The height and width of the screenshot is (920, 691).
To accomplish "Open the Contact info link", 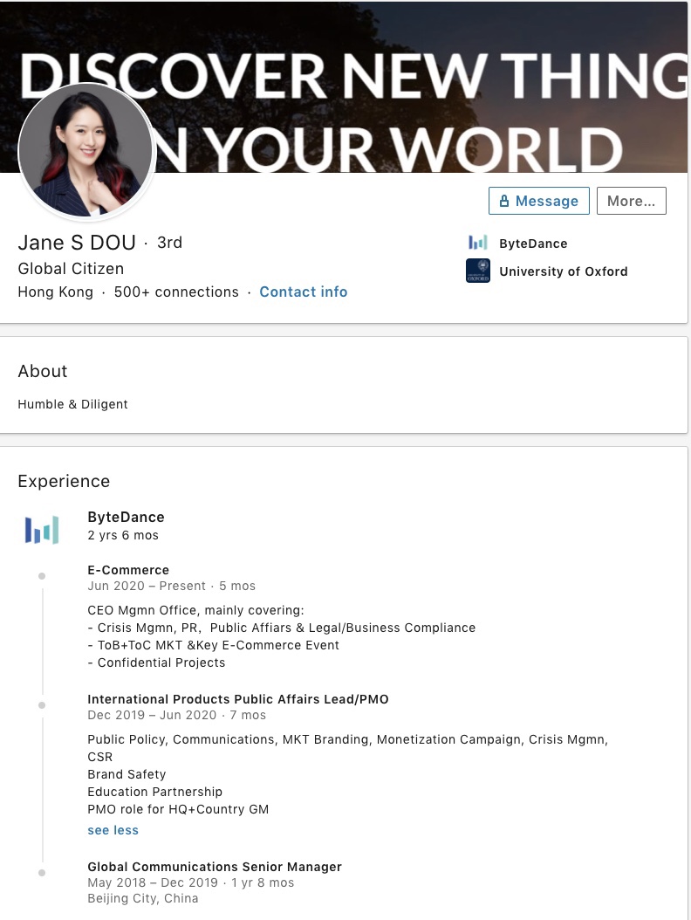I will pos(303,292).
